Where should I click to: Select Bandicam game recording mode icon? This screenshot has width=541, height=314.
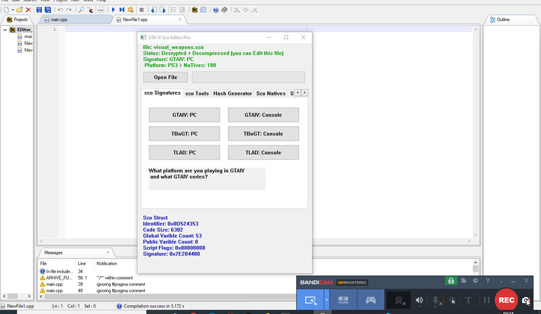371,300
